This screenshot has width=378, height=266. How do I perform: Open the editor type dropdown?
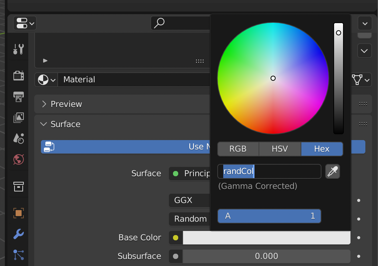click(25, 23)
